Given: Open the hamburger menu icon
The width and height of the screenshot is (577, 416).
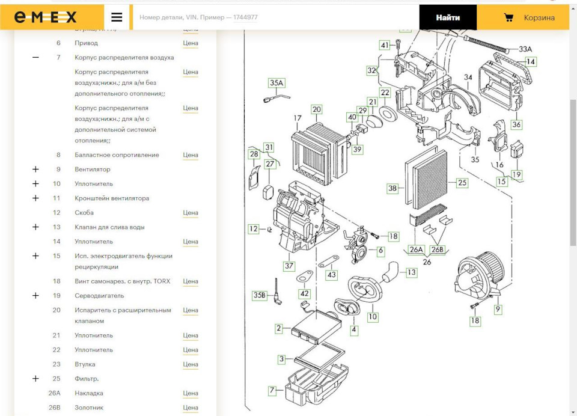Looking at the screenshot, I should (117, 17).
